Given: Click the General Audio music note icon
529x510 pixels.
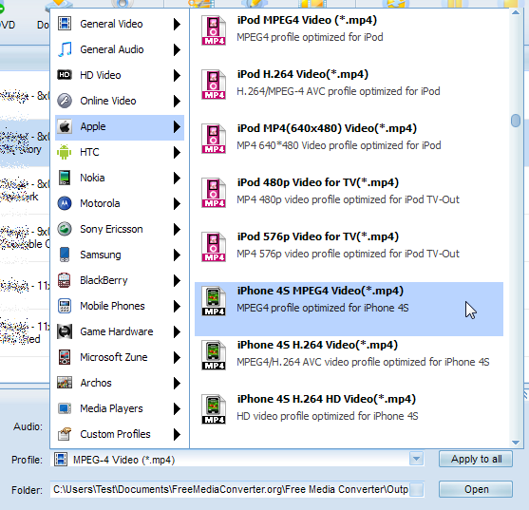Looking at the screenshot, I should coord(65,49).
